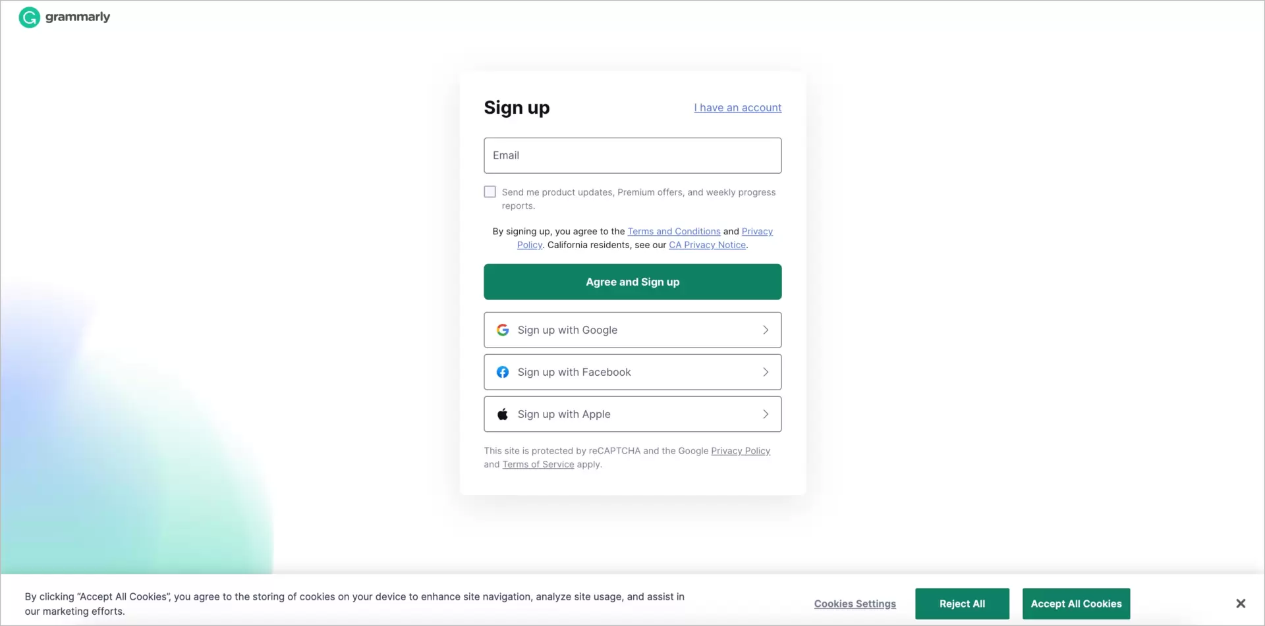
Task: Open Cookies Settings
Action: click(855, 604)
